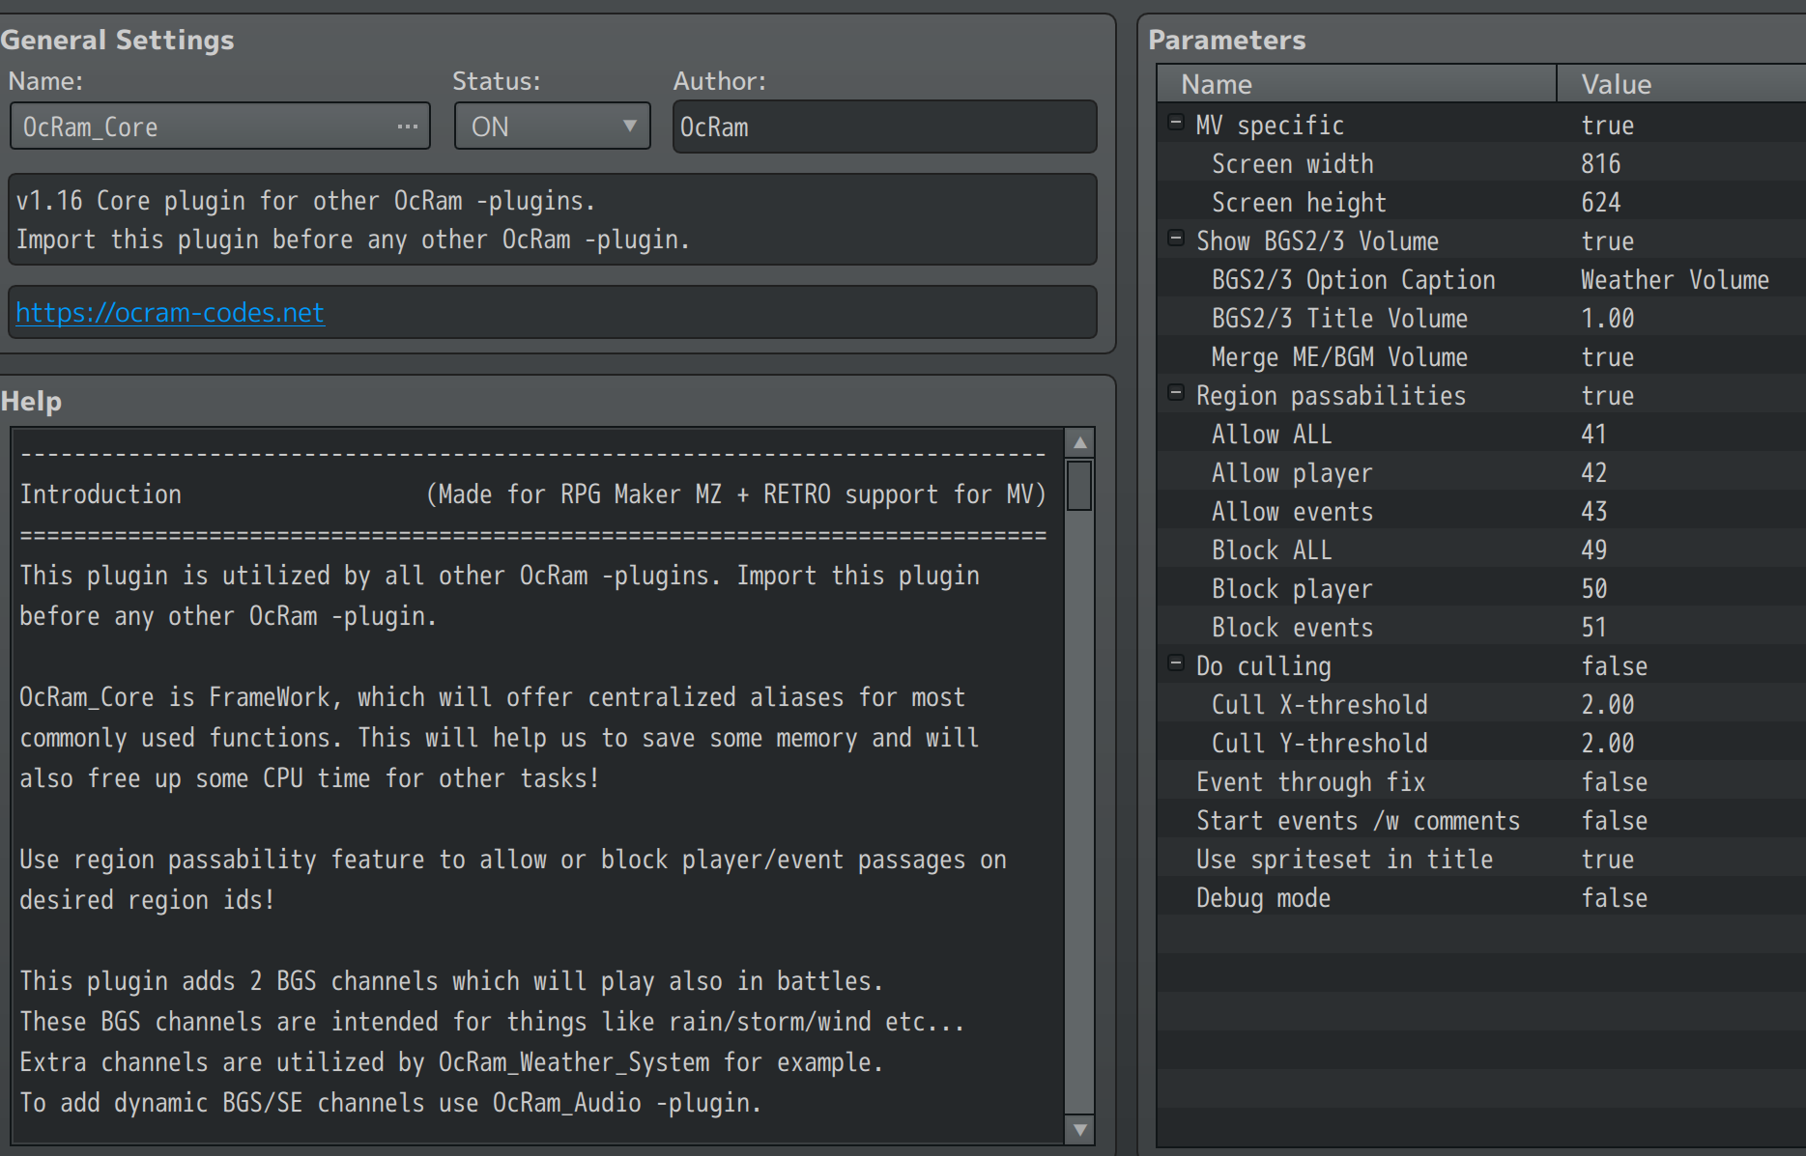The width and height of the screenshot is (1806, 1156).
Task: Collapse the Region passabilities group
Action: [x=1176, y=393]
